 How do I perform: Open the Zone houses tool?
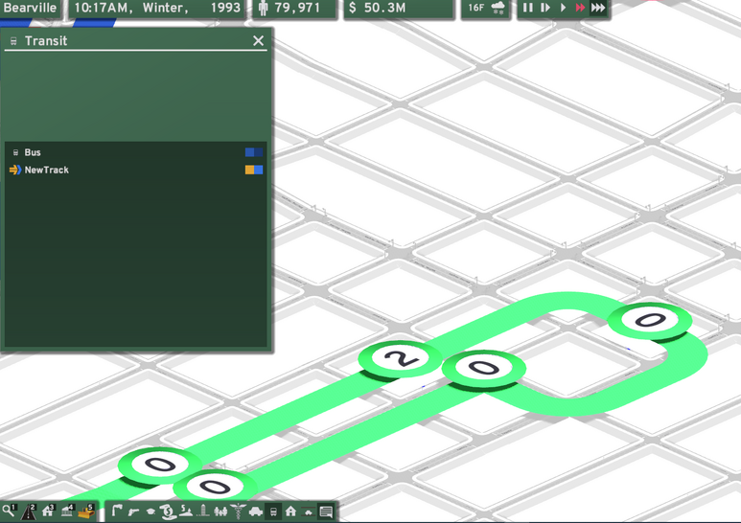point(48,512)
